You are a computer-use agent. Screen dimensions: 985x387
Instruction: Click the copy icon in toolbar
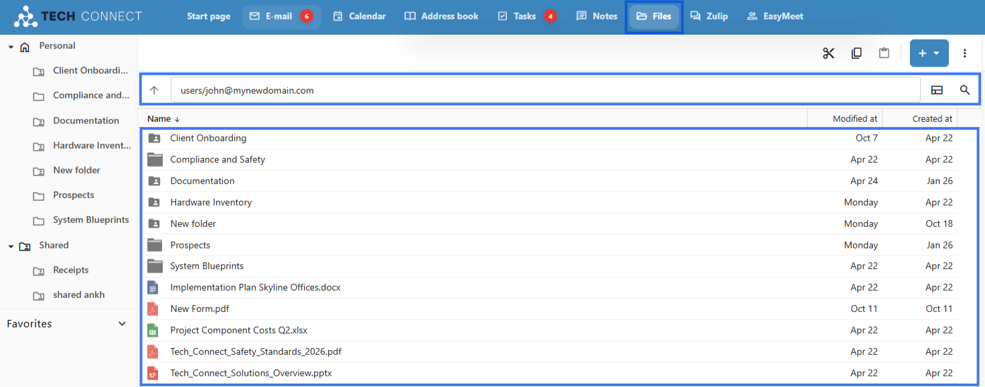[x=856, y=54]
